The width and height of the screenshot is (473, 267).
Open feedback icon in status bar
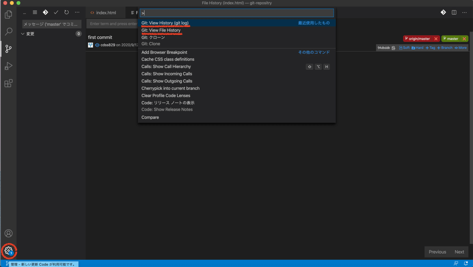(456, 263)
